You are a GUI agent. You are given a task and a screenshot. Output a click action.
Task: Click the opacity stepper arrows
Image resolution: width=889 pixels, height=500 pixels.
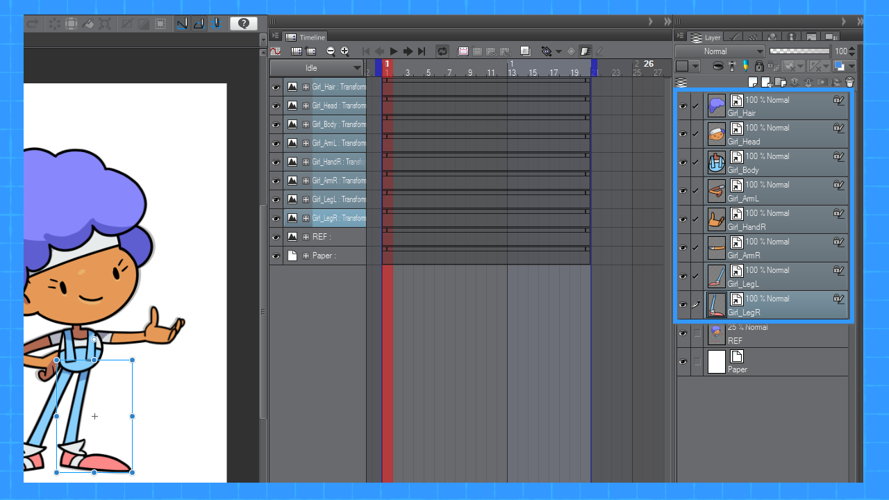tap(851, 51)
